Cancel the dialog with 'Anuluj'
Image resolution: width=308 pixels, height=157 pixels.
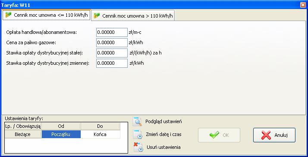pos(274,135)
